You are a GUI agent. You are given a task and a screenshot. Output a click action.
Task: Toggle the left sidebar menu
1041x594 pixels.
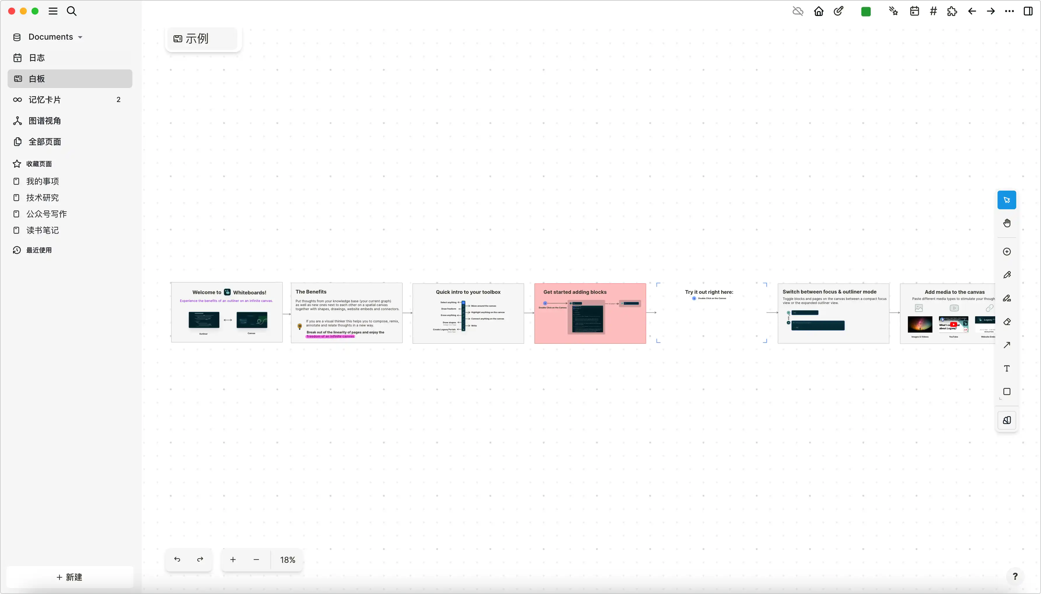click(53, 11)
